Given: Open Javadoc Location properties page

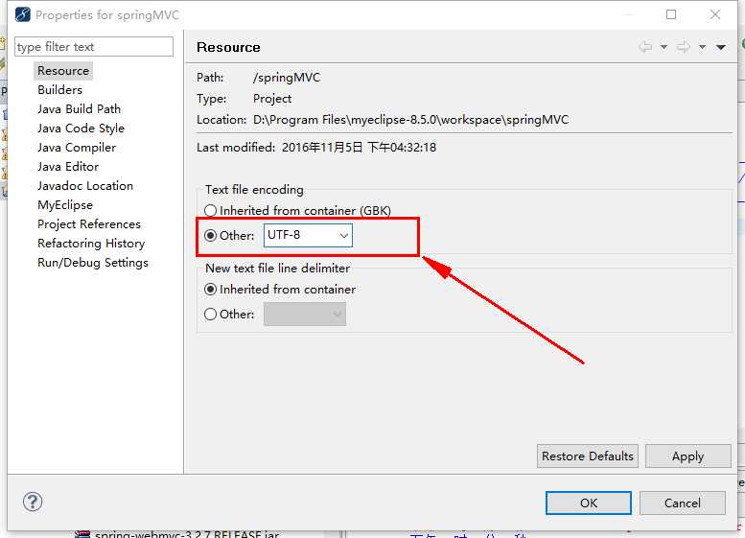Looking at the screenshot, I should click(85, 186).
